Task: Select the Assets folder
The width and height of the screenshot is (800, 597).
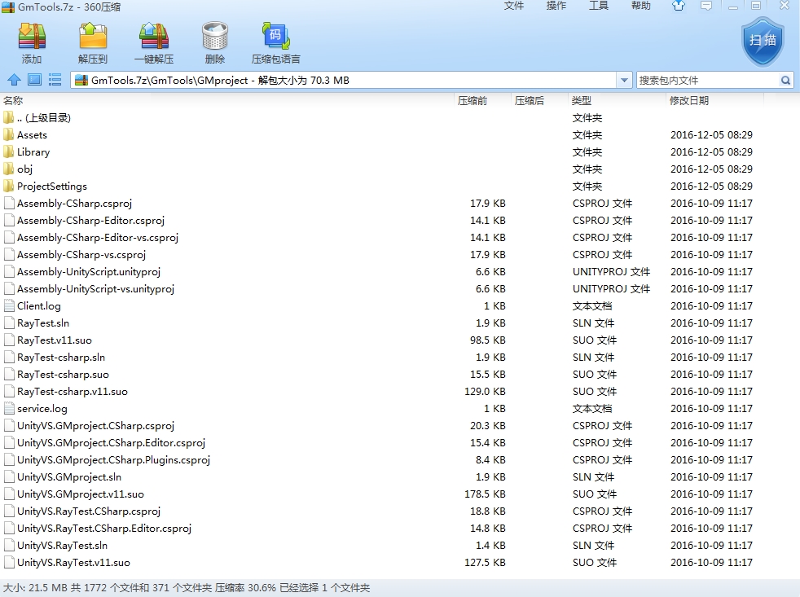Action: [32, 135]
